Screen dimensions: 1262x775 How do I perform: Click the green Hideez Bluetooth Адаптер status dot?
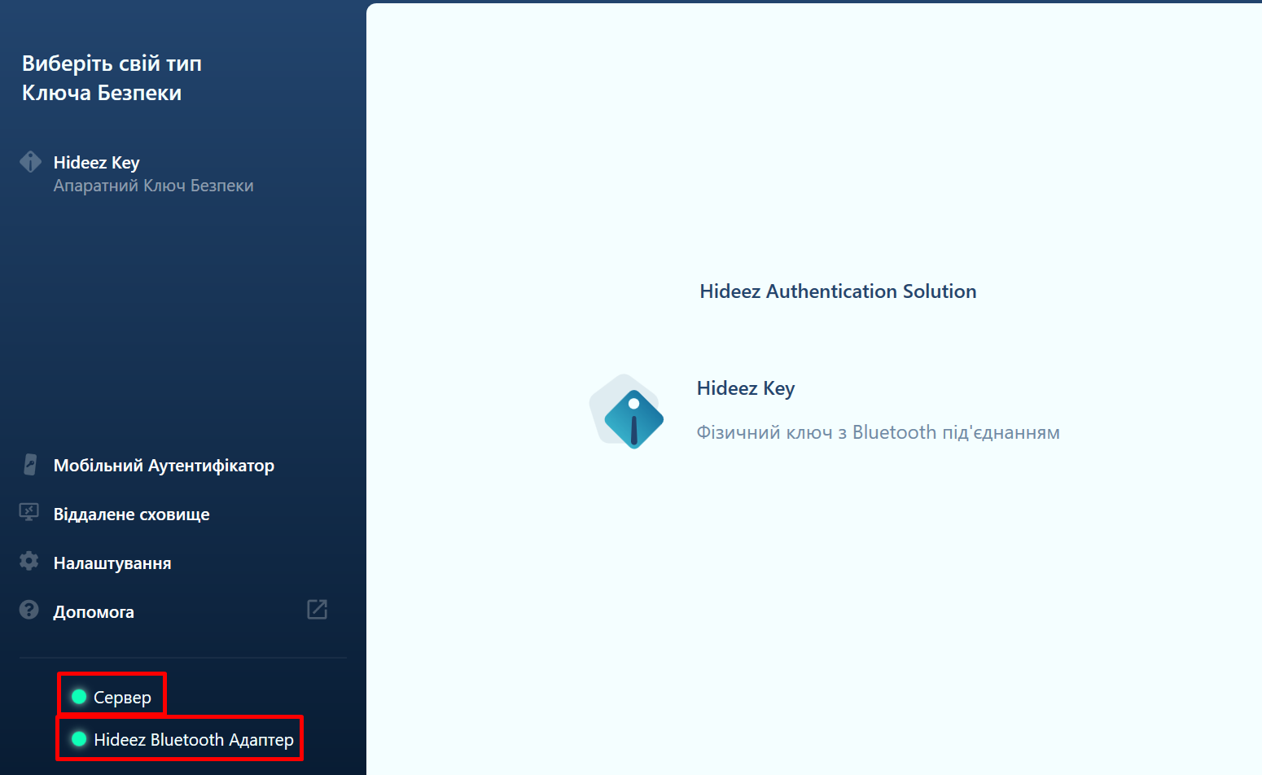click(79, 739)
